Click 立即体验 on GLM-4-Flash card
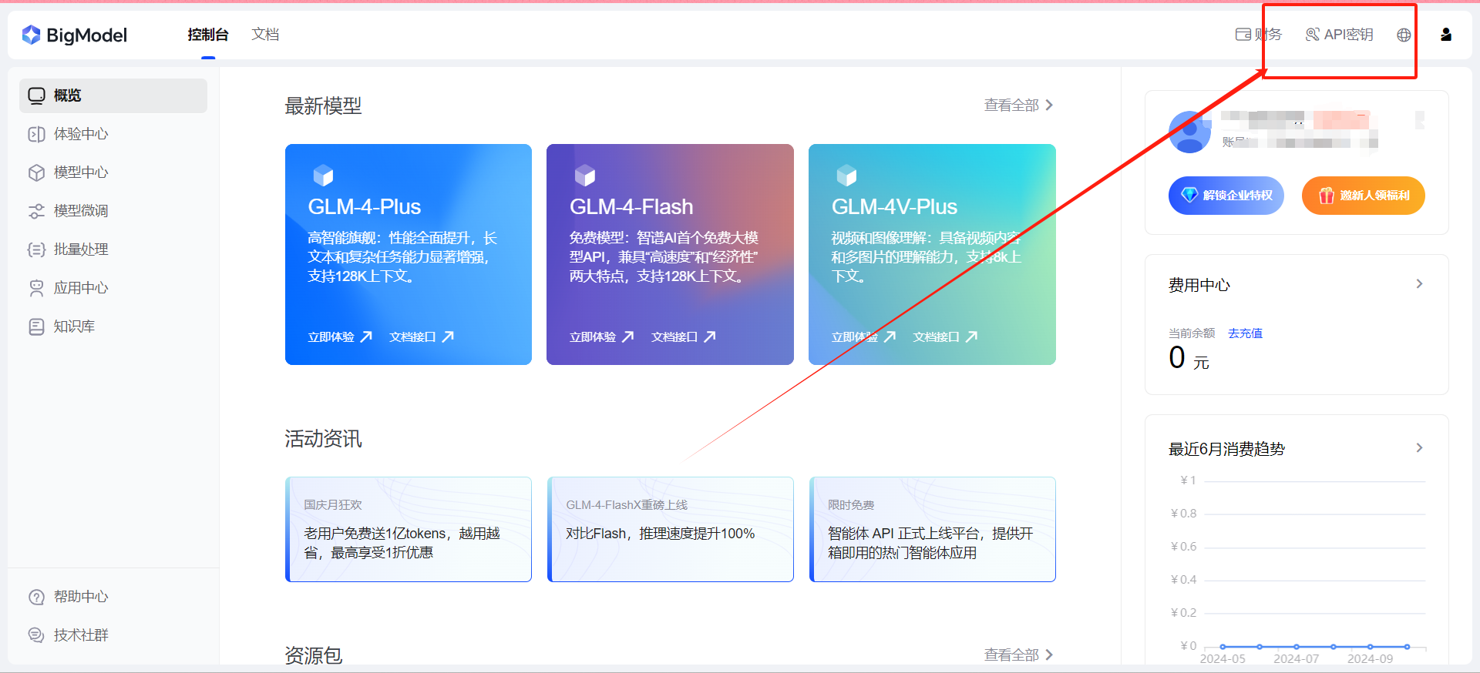This screenshot has width=1480, height=673. (x=602, y=336)
